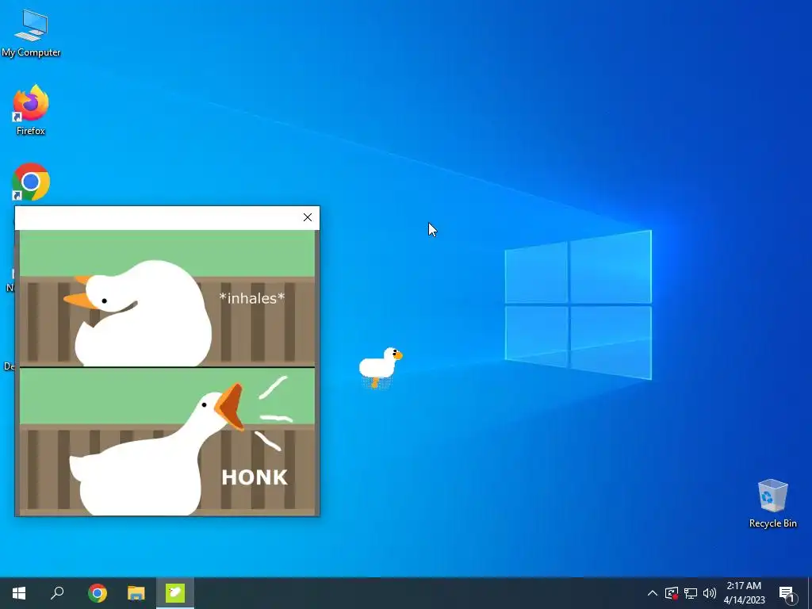Screen dimensions: 812x609
Task: Select the Firefox desktop shortcut
Action: pyautogui.click(x=31, y=109)
